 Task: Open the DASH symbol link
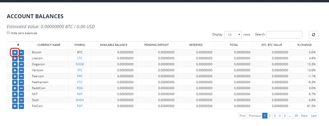[80, 100]
